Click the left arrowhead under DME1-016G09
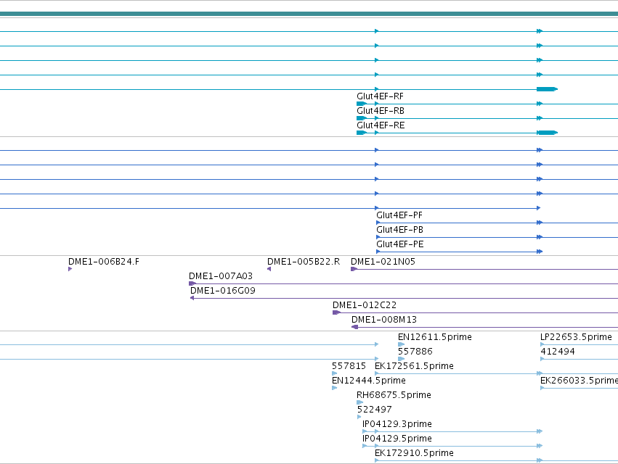618x464 pixels. click(x=192, y=298)
